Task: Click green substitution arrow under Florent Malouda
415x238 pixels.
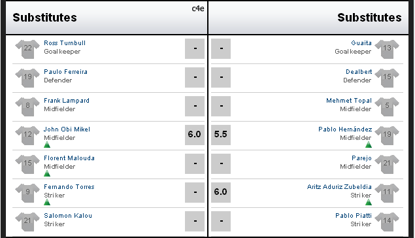Action: (47, 173)
